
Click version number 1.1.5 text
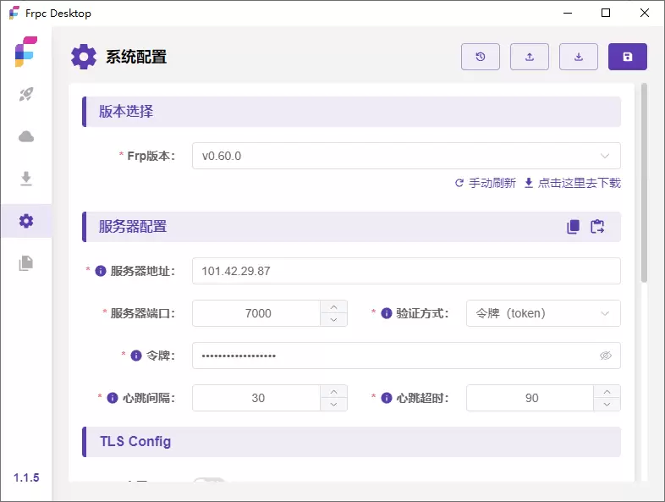tap(26, 477)
